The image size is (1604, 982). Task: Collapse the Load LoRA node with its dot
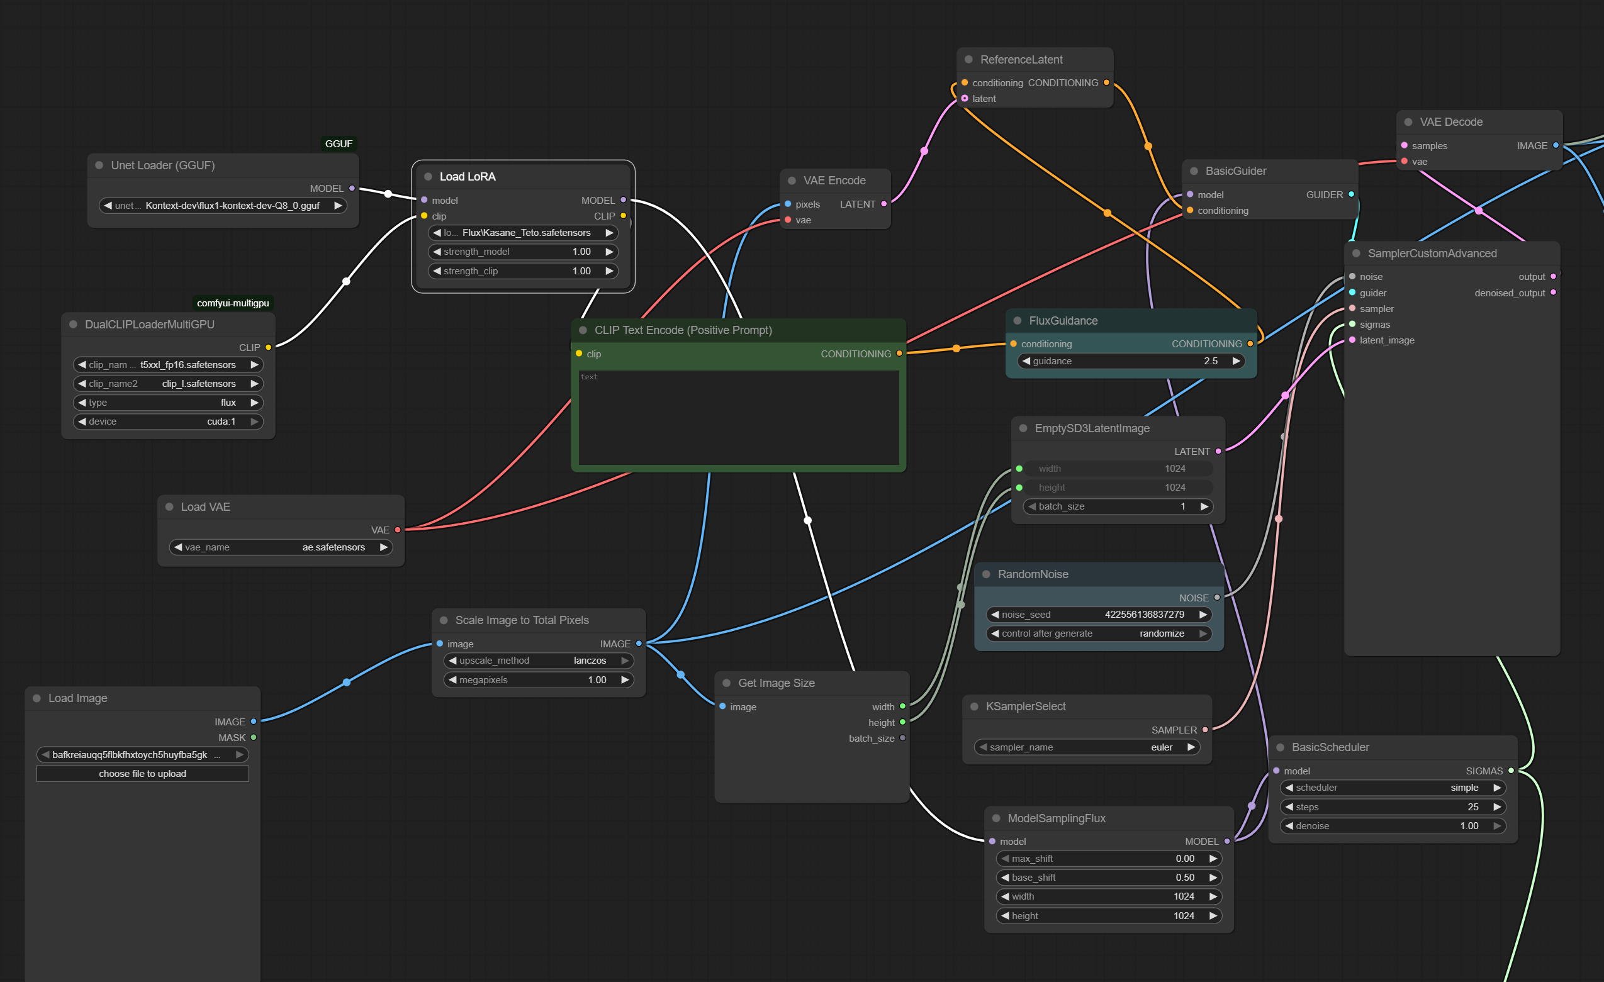pos(429,176)
